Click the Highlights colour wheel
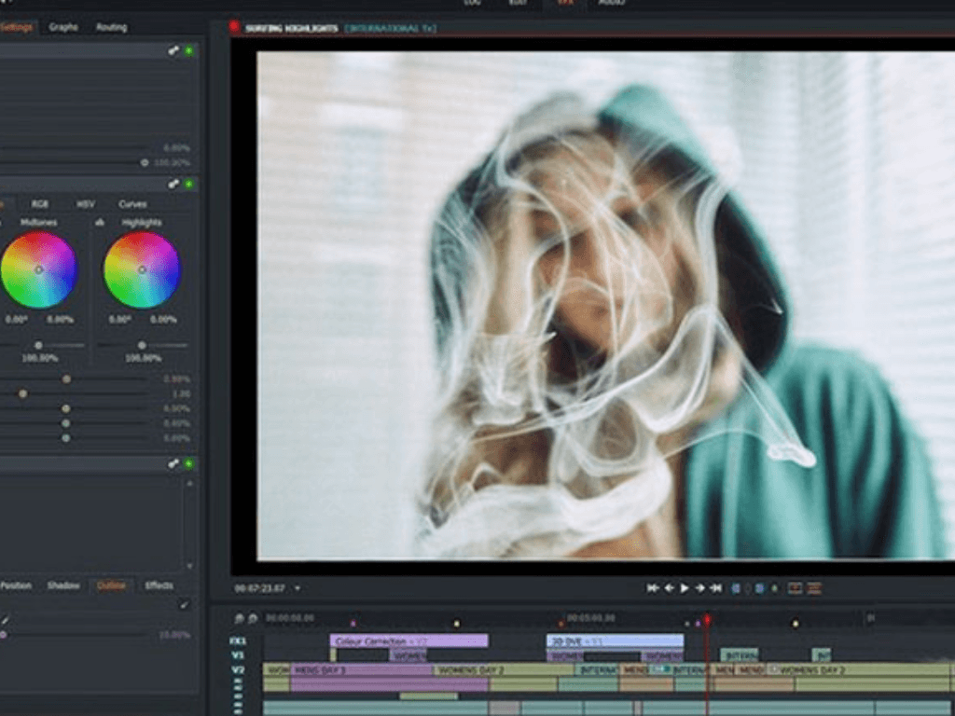This screenshot has height=716, width=955. pyautogui.click(x=142, y=269)
